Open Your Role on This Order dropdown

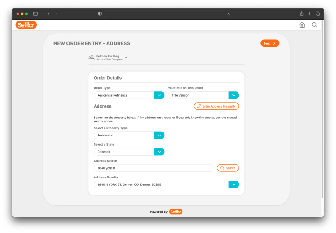(x=234, y=95)
